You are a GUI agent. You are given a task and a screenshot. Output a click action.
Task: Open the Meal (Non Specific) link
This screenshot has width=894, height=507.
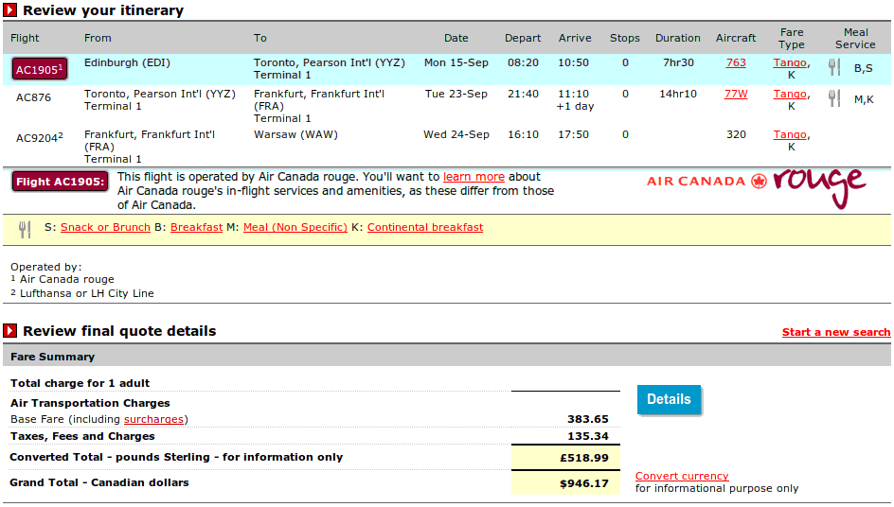point(295,227)
